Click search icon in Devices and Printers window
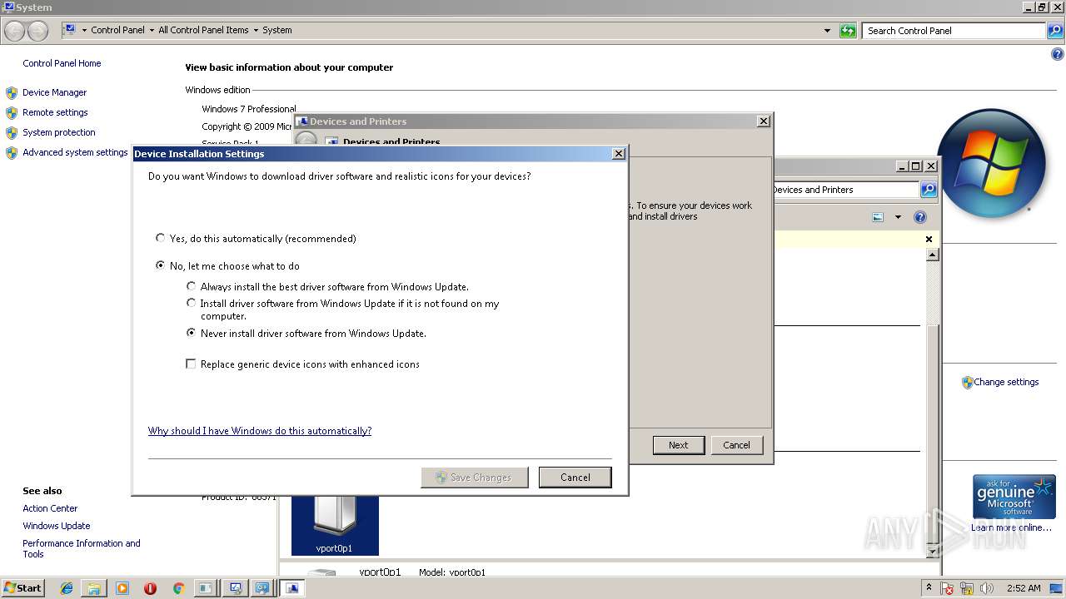This screenshot has width=1066, height=599. pos(929,190)
